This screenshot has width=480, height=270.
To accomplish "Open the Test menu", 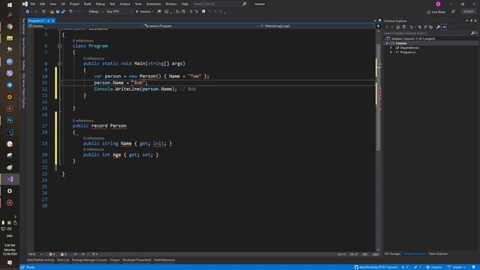I will point(112,4).
